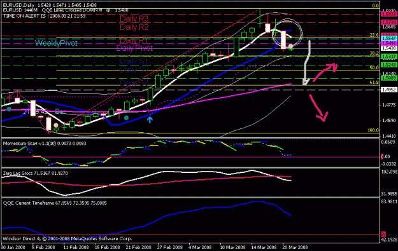Select the 'Daily Pivot' label
This screenshot has height=251, width=398.
(134, 48)
